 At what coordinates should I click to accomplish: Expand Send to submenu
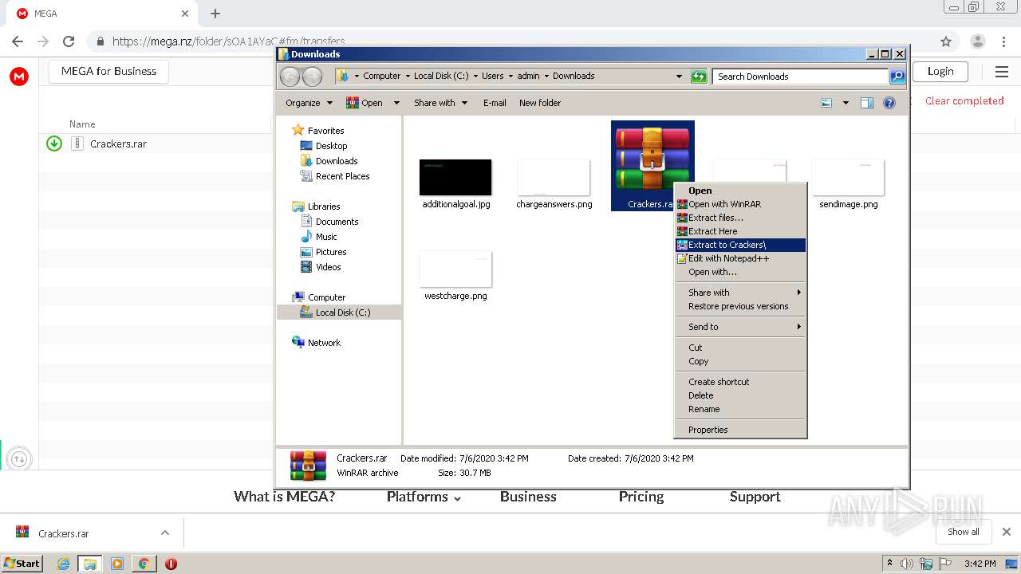click(x=740, y=327)
